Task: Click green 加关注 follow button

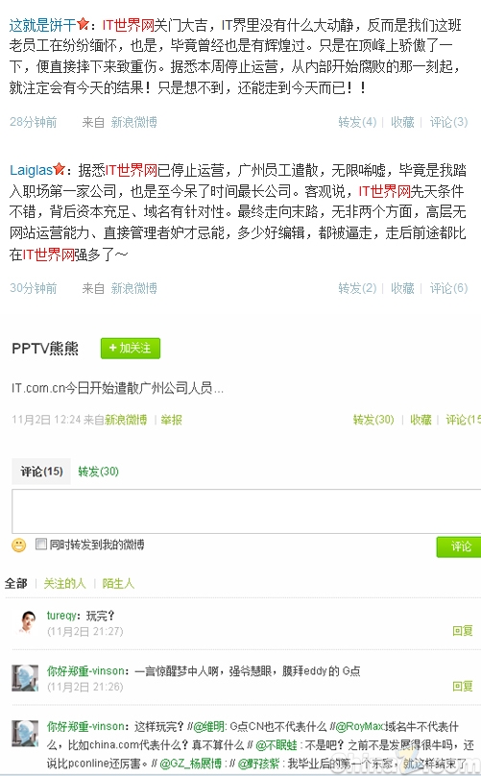Action: pyautogui.click(x=131, y=349)
